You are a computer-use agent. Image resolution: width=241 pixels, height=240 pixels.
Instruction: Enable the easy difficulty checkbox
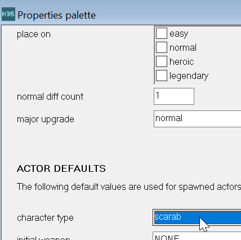pos(162,33)
